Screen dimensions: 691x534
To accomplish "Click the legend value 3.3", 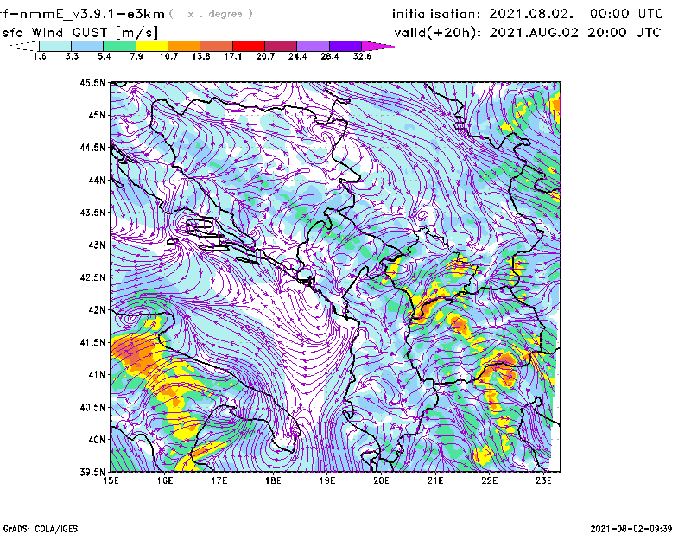I will 72,56.
